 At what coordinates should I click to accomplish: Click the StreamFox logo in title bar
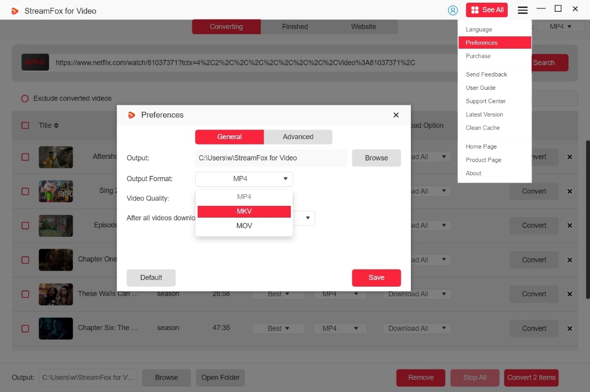click(x=14, y=11)
